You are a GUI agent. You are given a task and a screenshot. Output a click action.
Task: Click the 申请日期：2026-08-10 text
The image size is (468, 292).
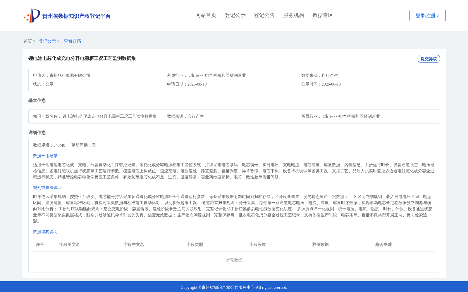tap(187, 84)
